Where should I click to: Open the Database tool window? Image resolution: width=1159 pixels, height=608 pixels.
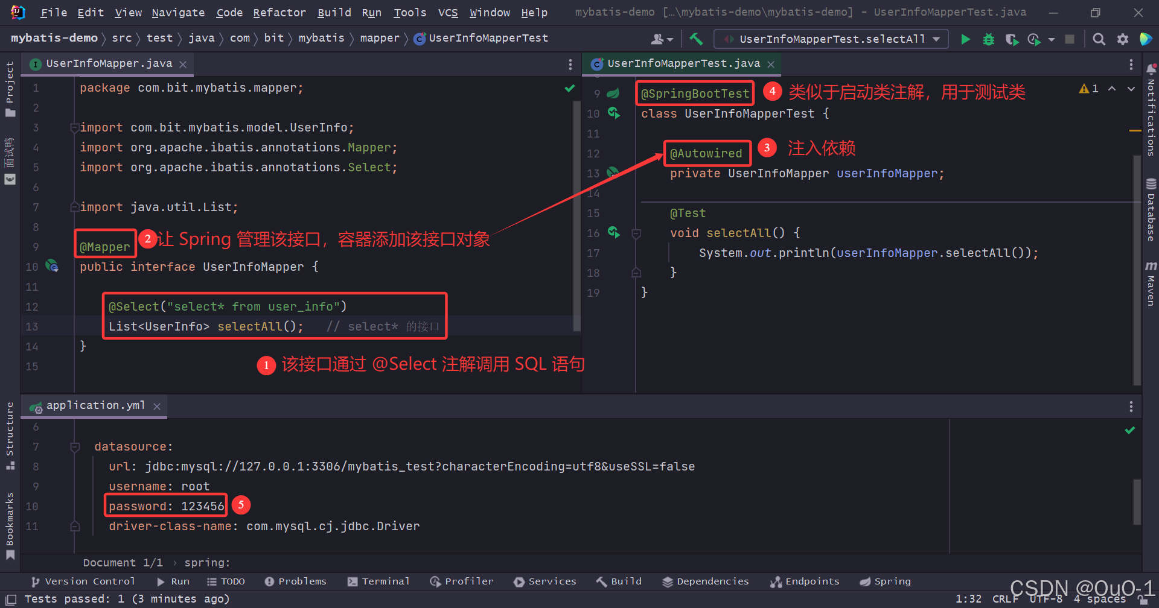point(1151,210)
